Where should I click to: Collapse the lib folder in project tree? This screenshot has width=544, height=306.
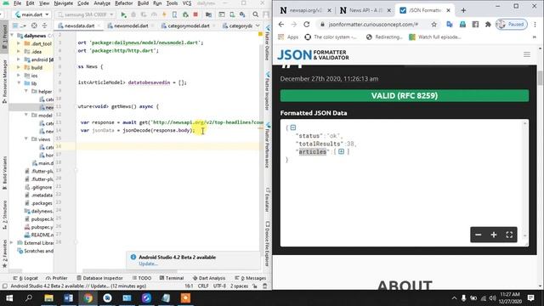pyautogui.click(x=19, y=83)
